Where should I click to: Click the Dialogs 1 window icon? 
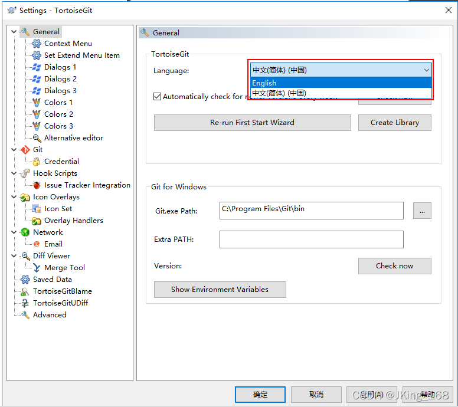(x=37, y=67)
